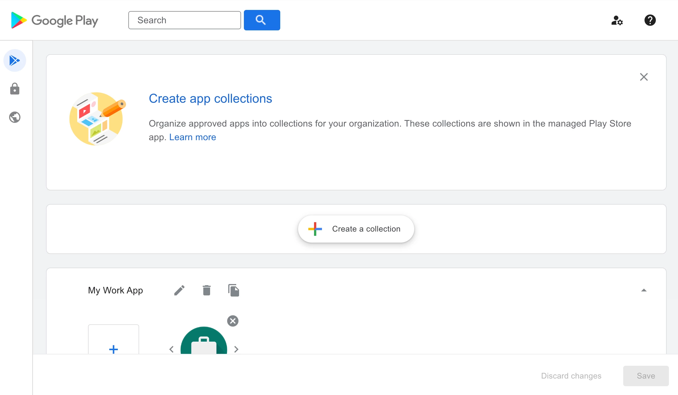Move briefcase app left in collection
Screen dimensions: 678x395
click(171, 349)
